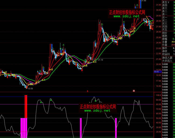Click the lower www.zdcj.net watermark link
Image resolution: width=175 pixels, height=138 pixels.
pos(97,111)
